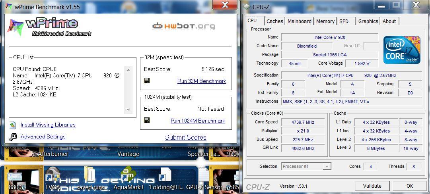This screenshot has height=194, width=430.
Task: Click the Specification field in CPU-Z
Action: pyautogui.click(x=352, y=75)
